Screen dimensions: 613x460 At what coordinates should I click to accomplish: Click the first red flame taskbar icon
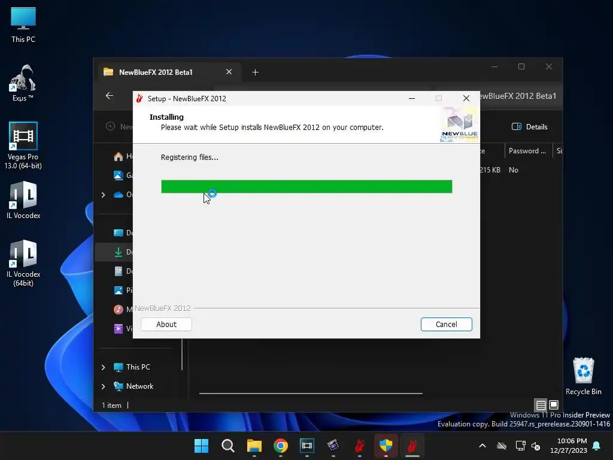point(360,446)
